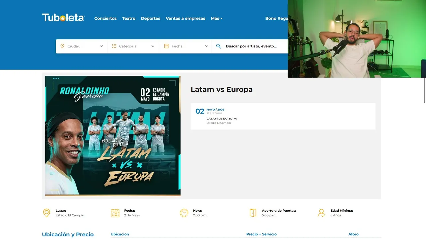The width and height of the screenshot is (426, 239).
Task: Open the Ciudad dropdown
Action: tap(82, 46)
